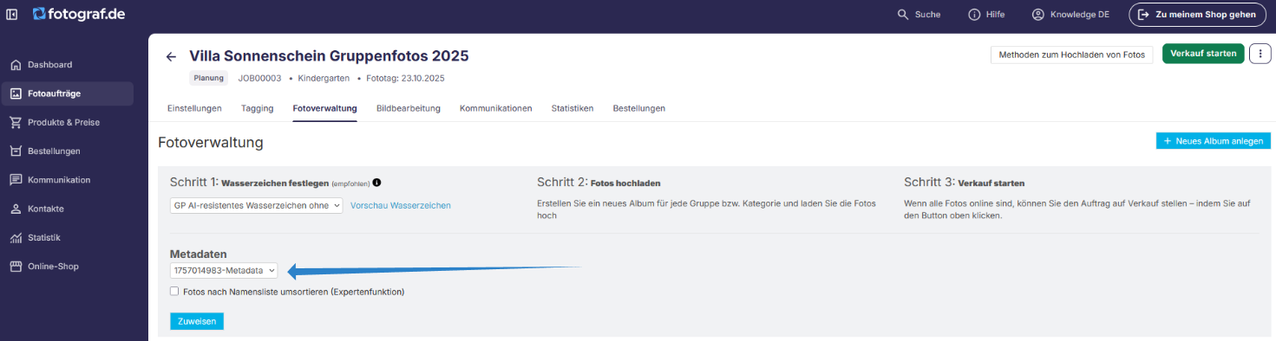Click the Knowledge DE account label
The image size is (1276, 341).
click(1079, 15)
